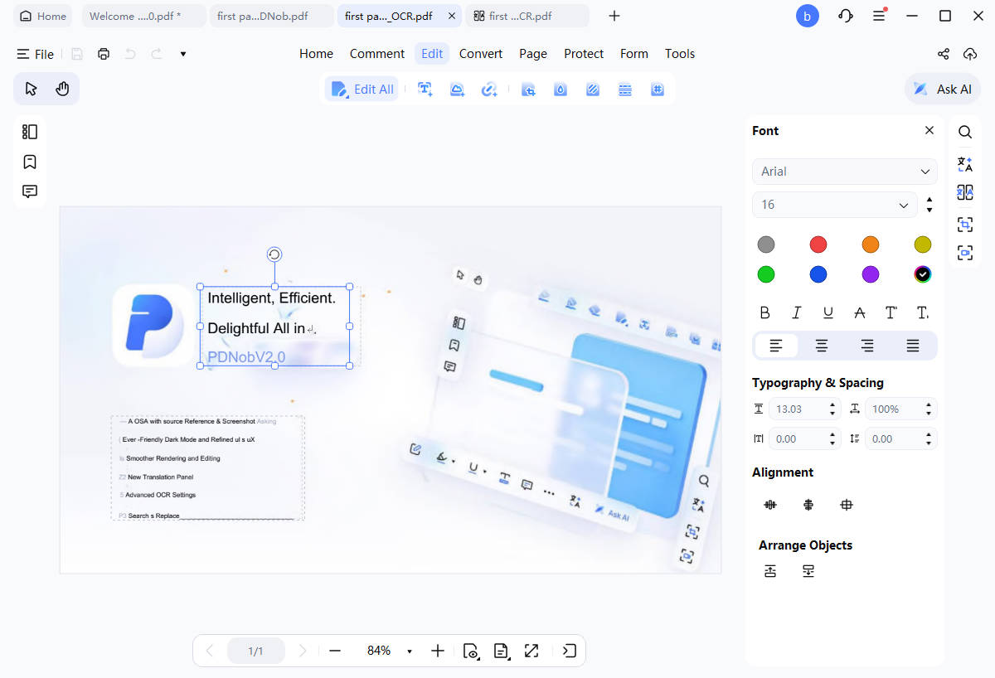Click the OCR crop icon in right sidebar
995x678 pixels.
coord(965,224)
